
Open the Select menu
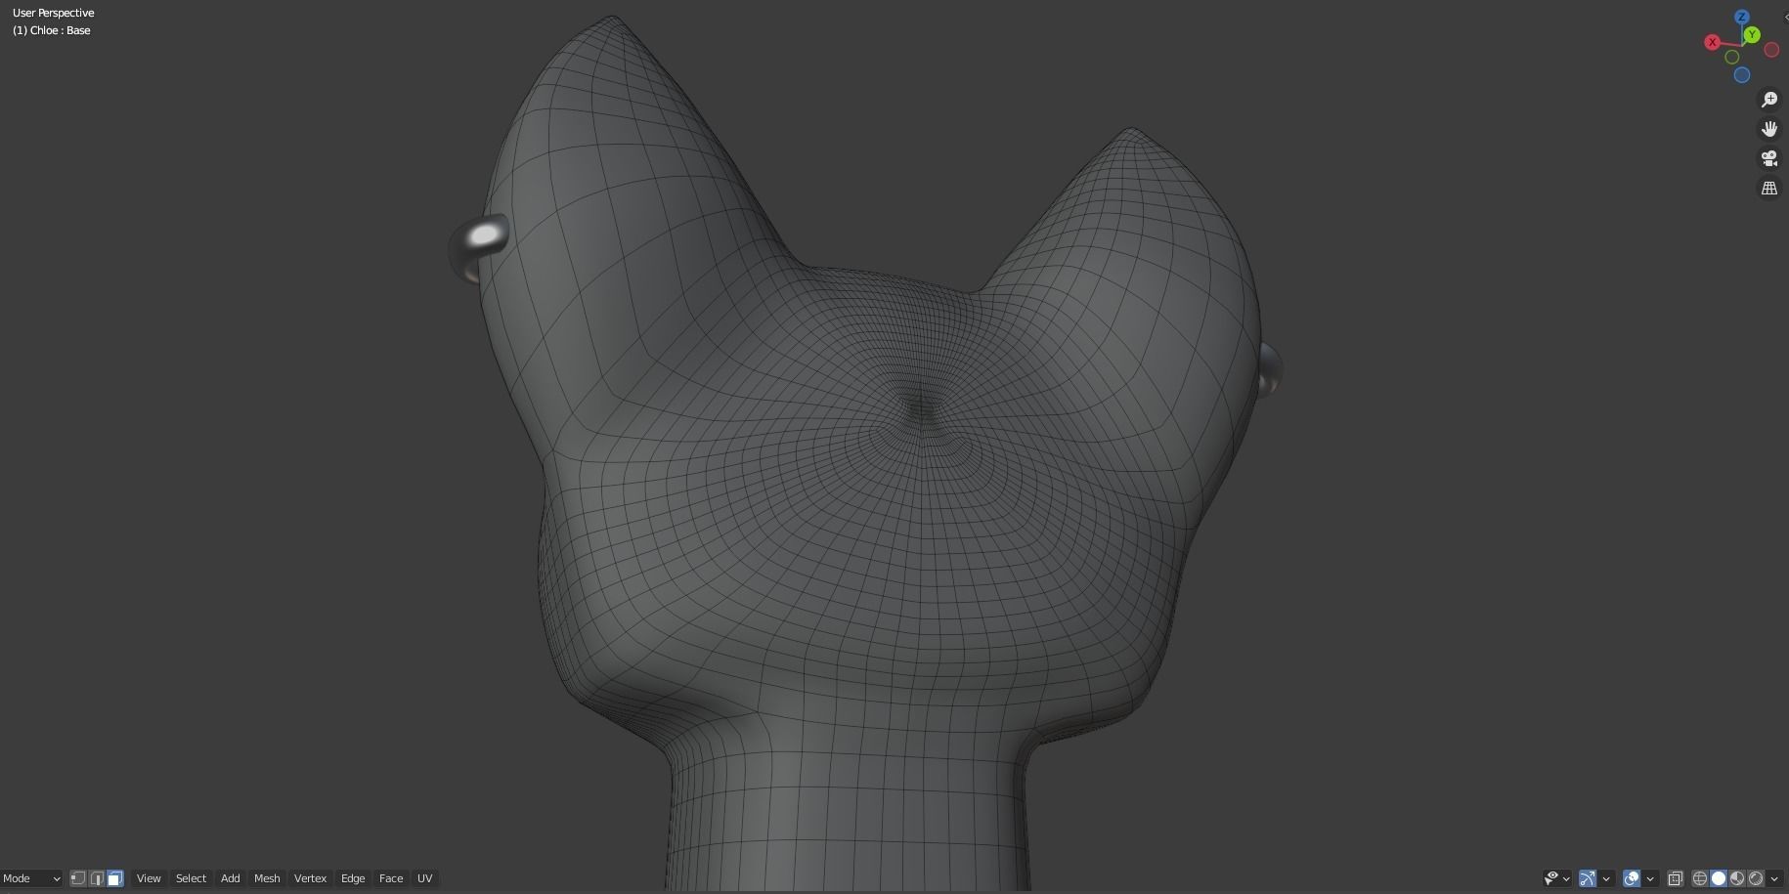point(191,878)
